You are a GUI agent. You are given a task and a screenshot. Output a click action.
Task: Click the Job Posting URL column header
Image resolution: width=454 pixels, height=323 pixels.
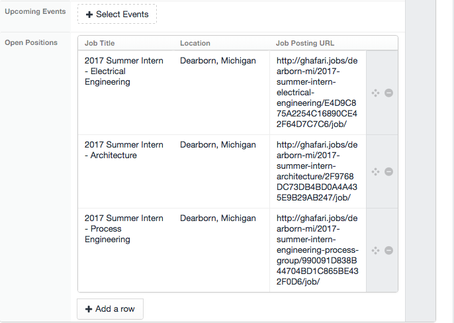tap(305, 43)
